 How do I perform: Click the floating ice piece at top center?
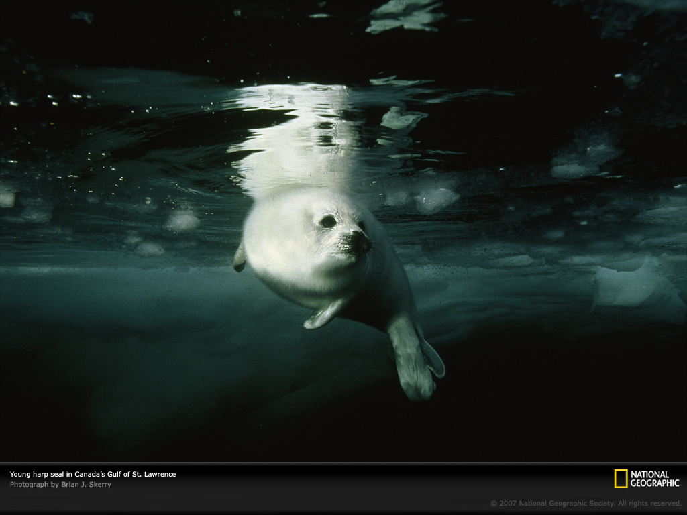(405, 17)
